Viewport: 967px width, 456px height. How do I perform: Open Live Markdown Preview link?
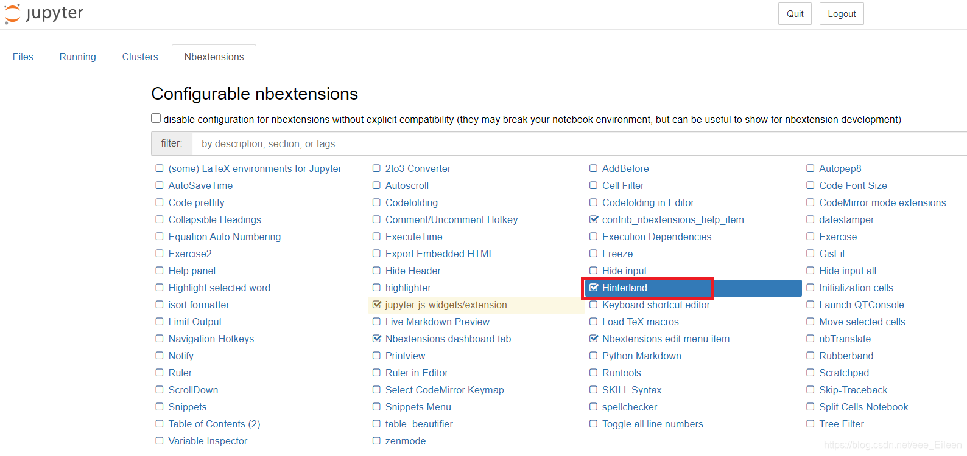[x=437, y=322]
